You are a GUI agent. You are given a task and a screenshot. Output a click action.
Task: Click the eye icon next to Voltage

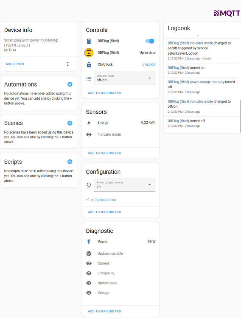[x=89, y=293]
